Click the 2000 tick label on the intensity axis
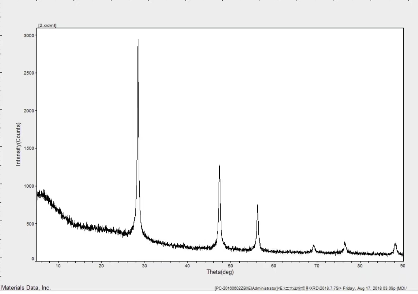 pos(29,111)
